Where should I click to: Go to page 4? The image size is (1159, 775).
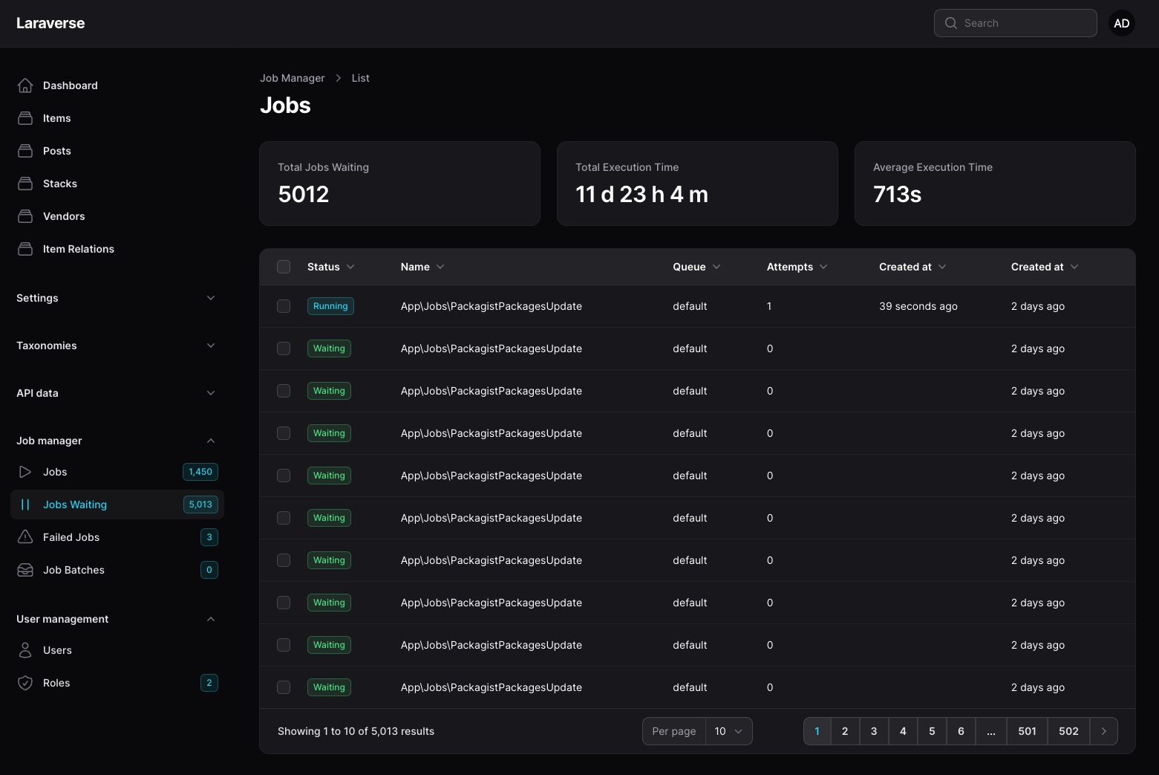tap(903, 731)
